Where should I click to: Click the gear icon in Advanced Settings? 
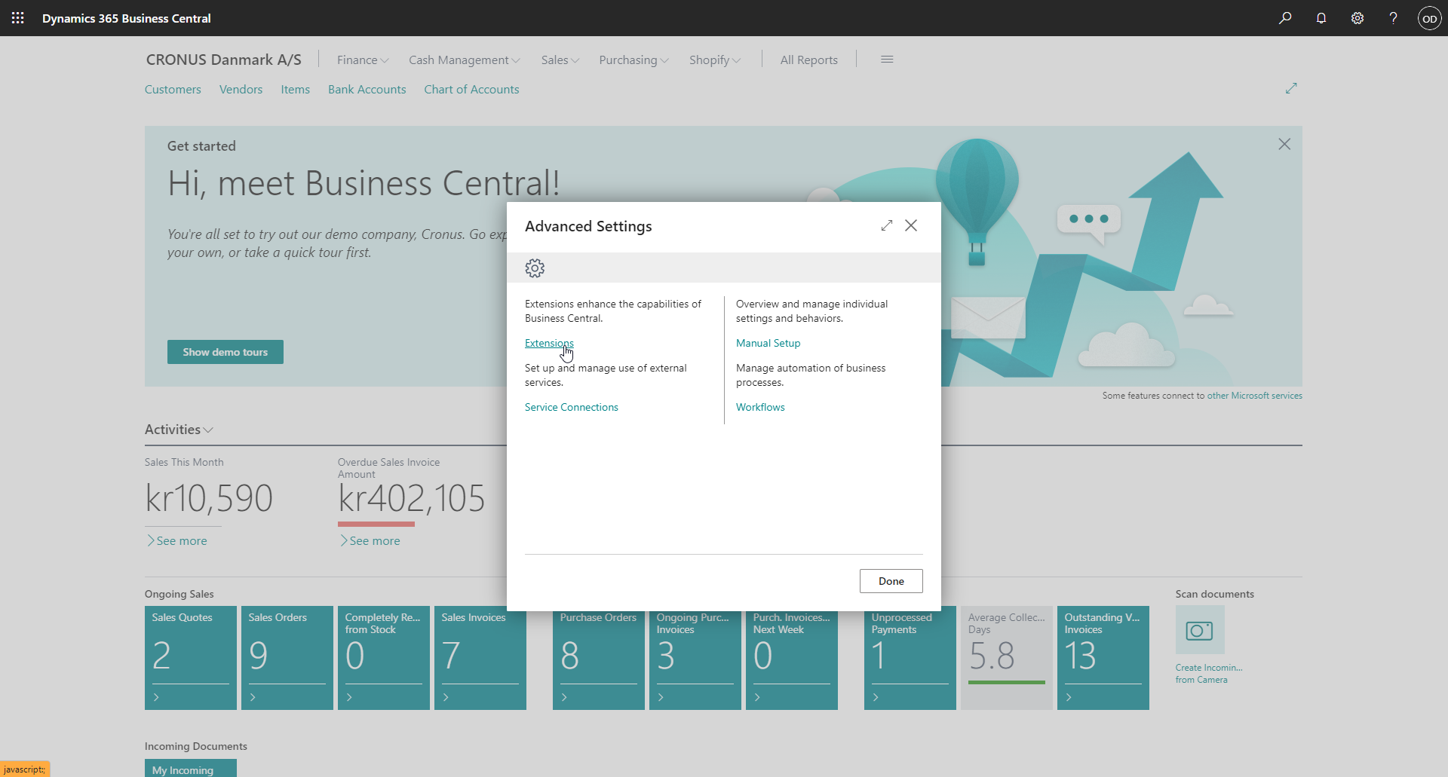(x=535, y=268)
